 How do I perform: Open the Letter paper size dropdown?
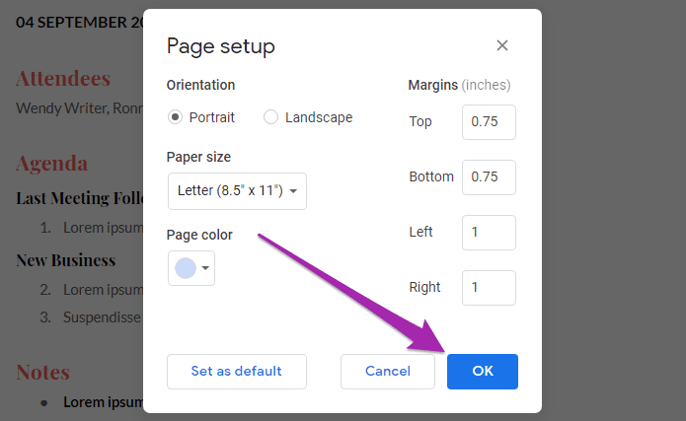tap(237, 191)
